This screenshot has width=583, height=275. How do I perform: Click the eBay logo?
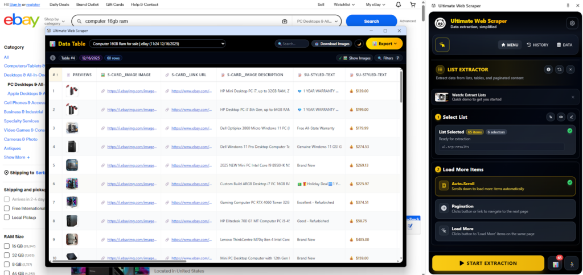[22, 21]
